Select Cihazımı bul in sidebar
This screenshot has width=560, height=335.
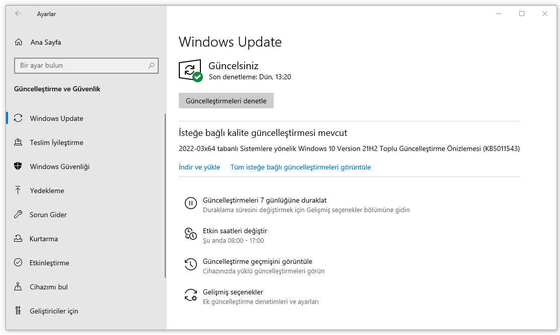[x=49, y=287]
